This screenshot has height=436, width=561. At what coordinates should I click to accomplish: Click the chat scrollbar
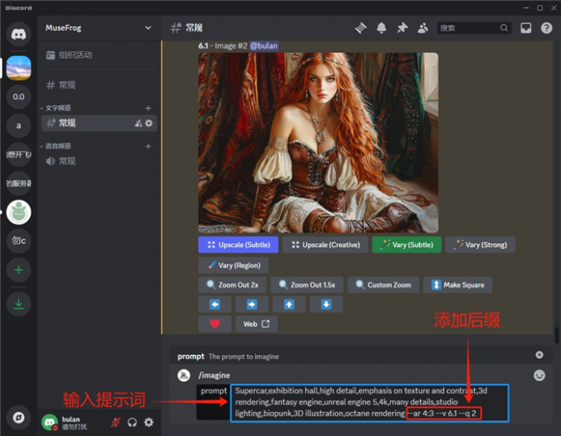(557, 335)
